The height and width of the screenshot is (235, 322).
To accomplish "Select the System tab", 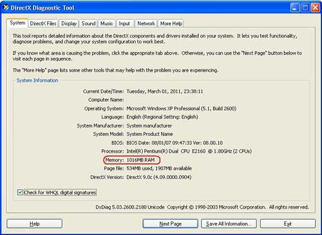I will click(17, 23).
